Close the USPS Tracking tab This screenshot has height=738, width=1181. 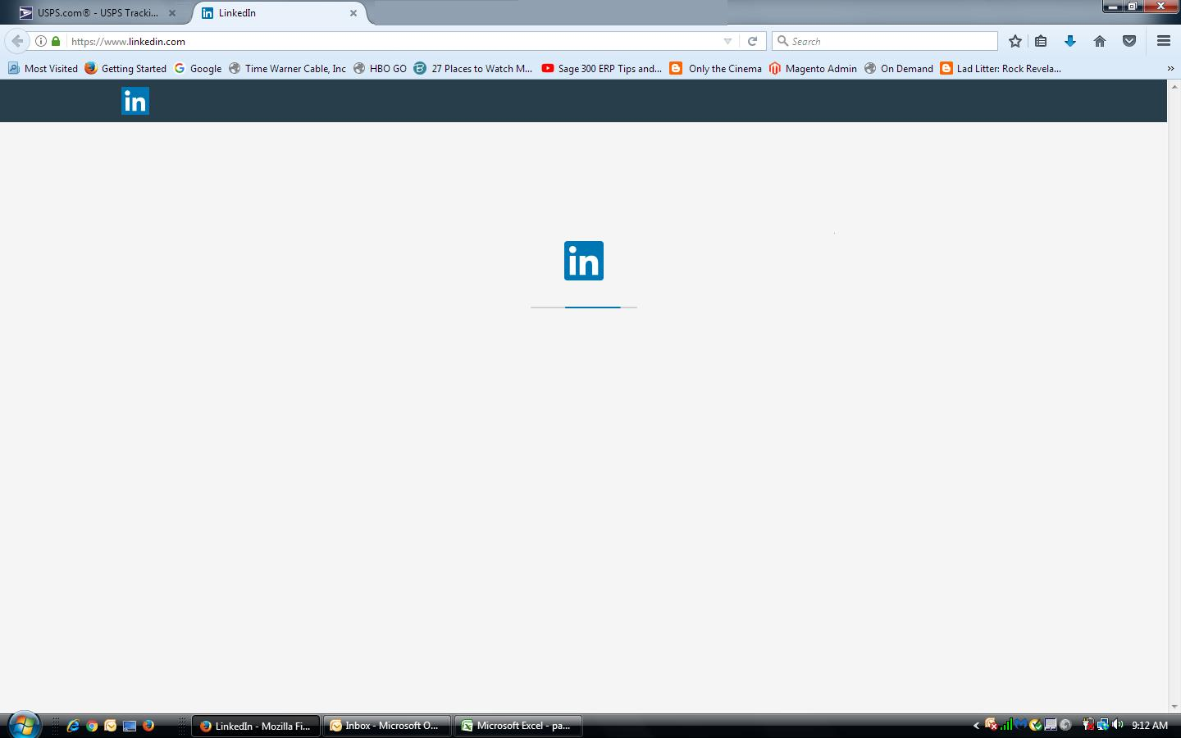[172, 13]
